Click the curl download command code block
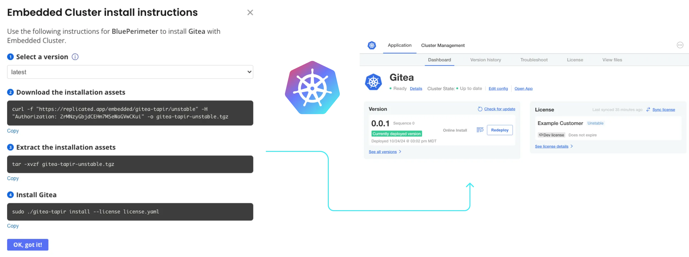Viewport: 689px width, 257px height. (x=130, y=113)
